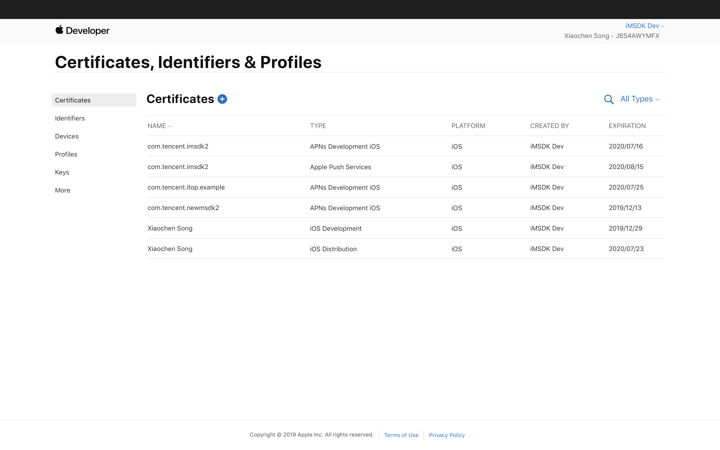Viewport: 720px width, 450px height.
Task: Click the TYPE column header
Action: tap(318, 126)
